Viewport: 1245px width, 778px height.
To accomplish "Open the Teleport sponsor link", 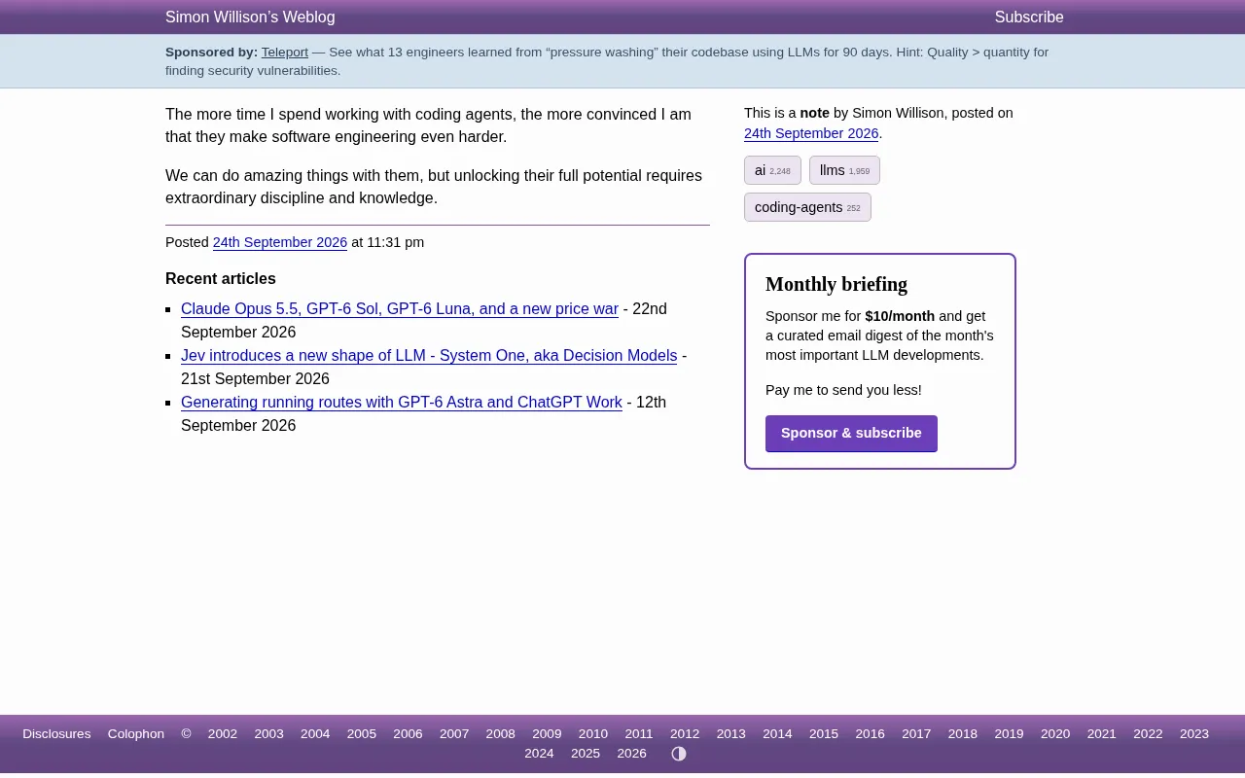I will (x=285, y=53).
